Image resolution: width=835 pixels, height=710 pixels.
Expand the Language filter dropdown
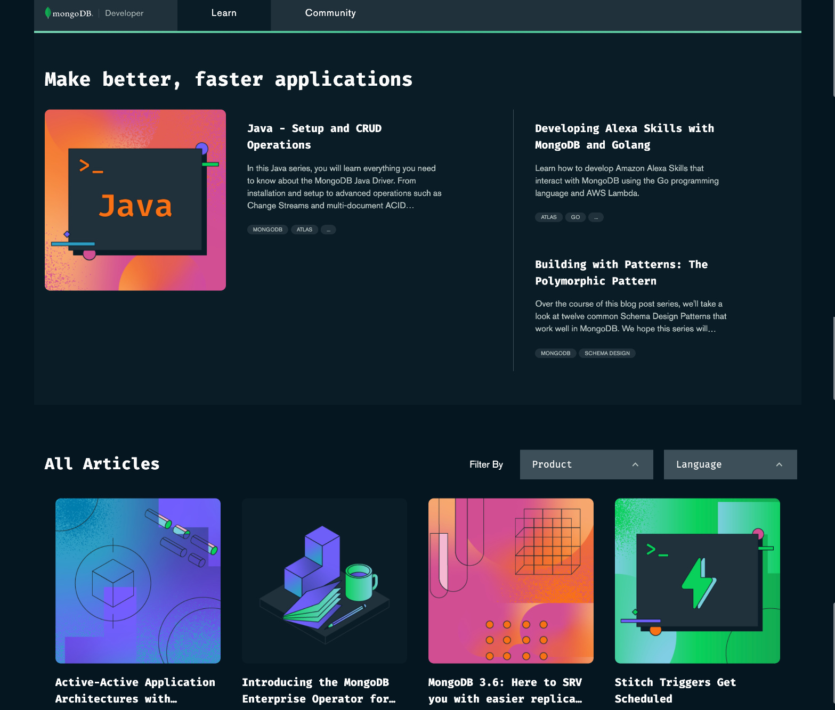[x=730, y=464]
